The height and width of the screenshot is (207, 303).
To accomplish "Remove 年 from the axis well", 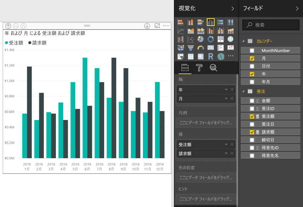I will [232, 89].
